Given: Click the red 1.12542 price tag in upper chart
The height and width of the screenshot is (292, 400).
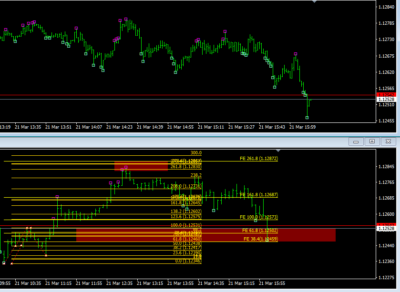Looking at the screenshot, I should (x=386, y=95).
